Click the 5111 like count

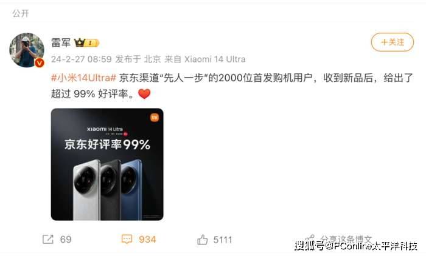pos(223,240)
